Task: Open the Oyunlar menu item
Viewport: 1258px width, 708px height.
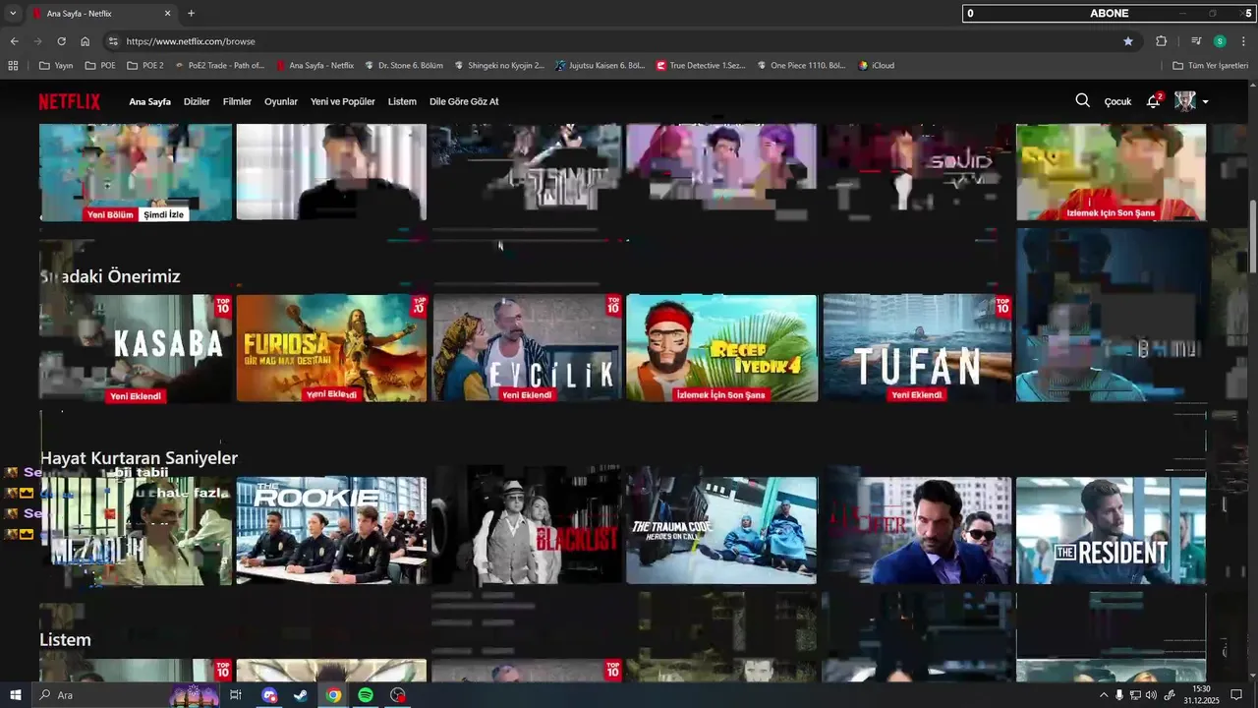Action: (x=281, y=101)
